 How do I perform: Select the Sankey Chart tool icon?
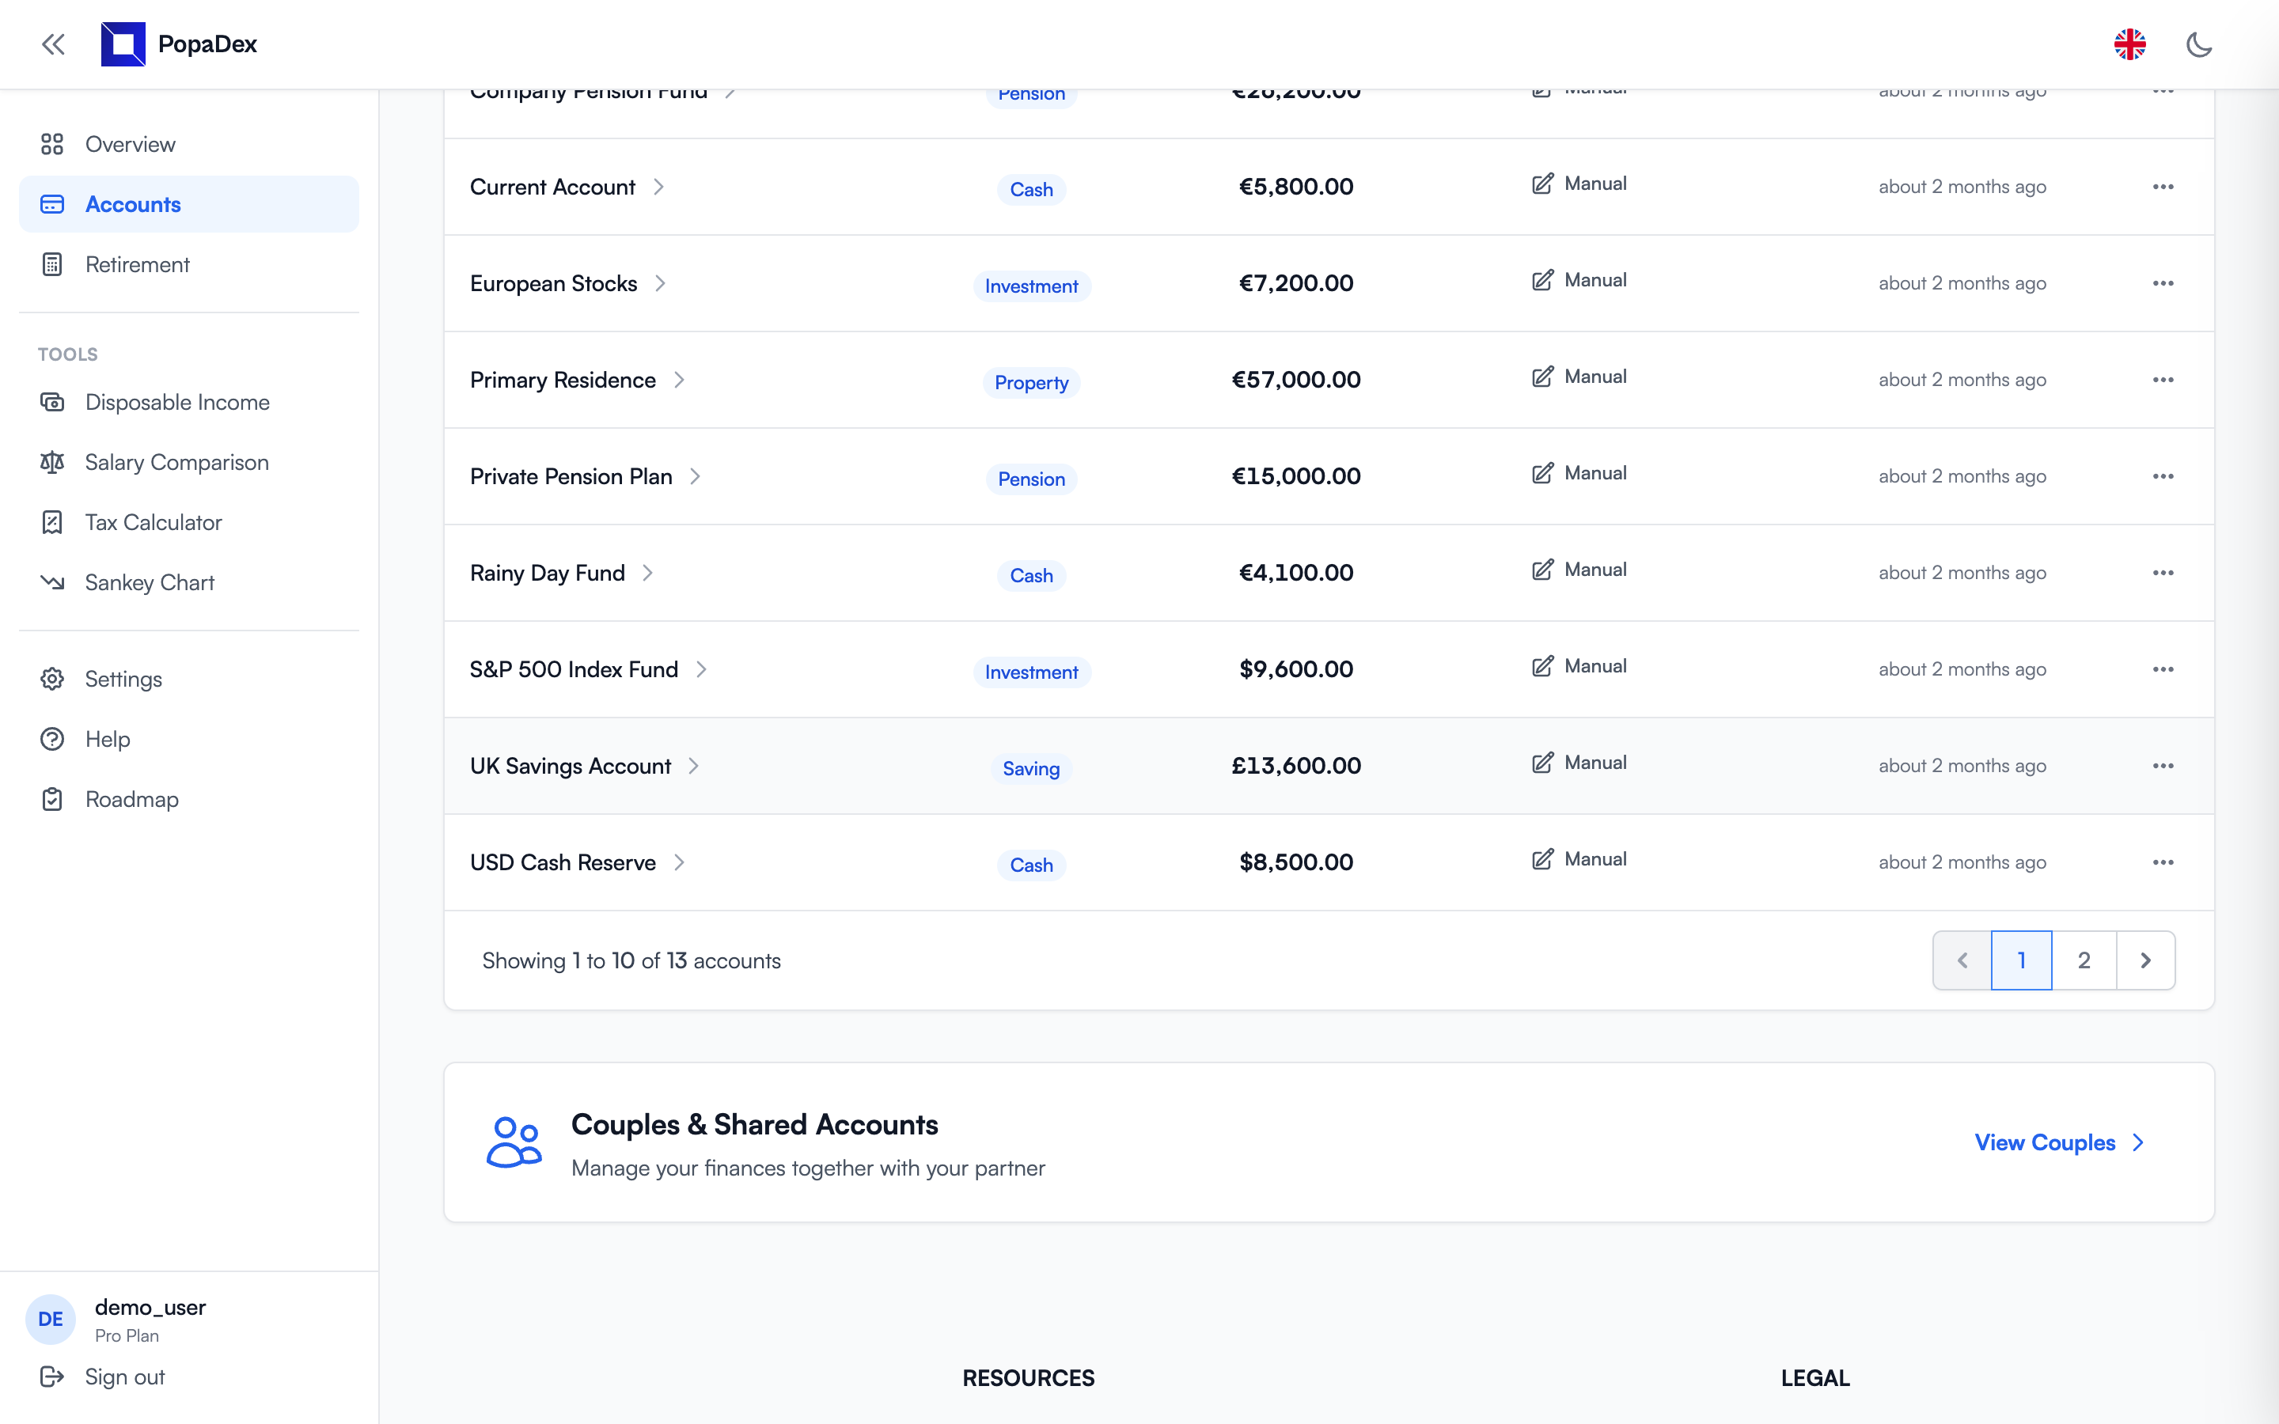(51, 582)
